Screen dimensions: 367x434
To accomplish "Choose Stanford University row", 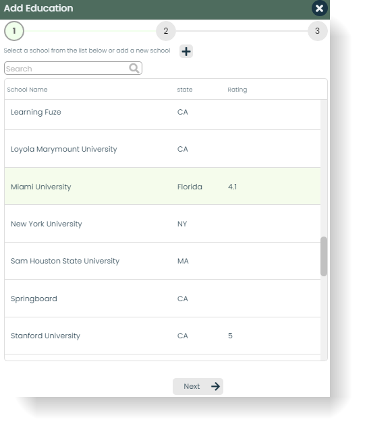I will click(x=163, y=336).
